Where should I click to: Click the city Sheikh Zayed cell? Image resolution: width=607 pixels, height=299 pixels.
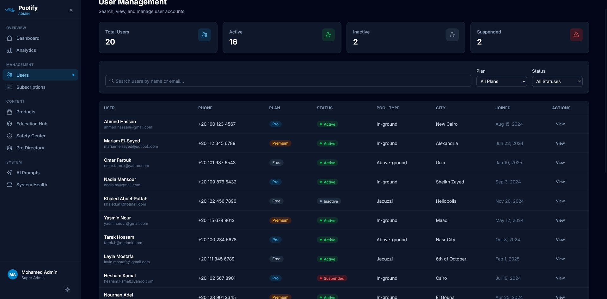450,182
